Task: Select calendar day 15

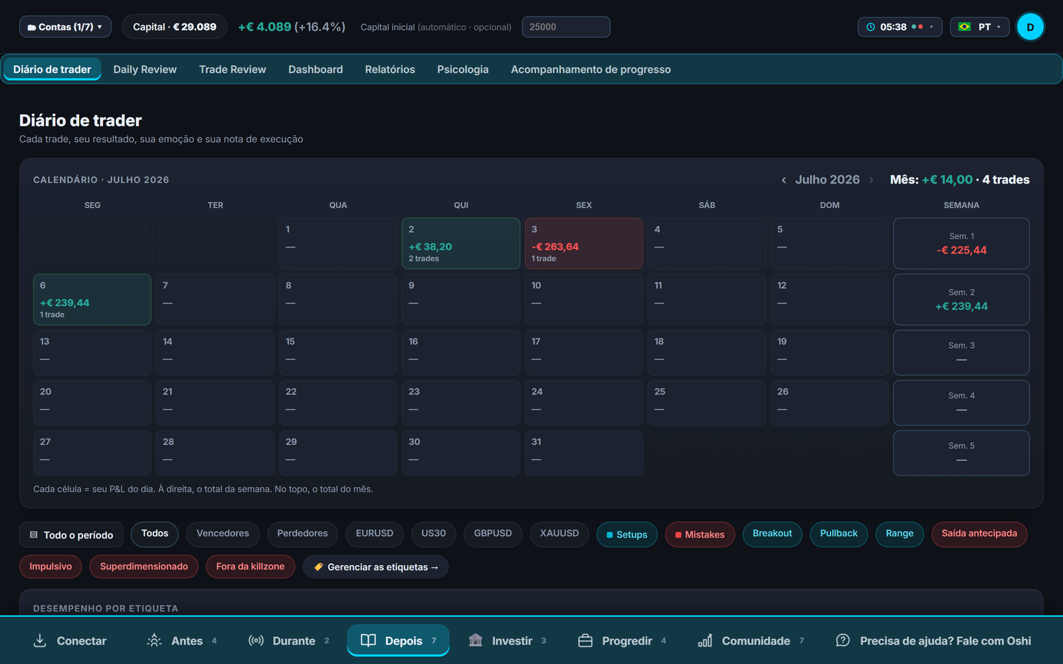Action: [x=338, y=353]
